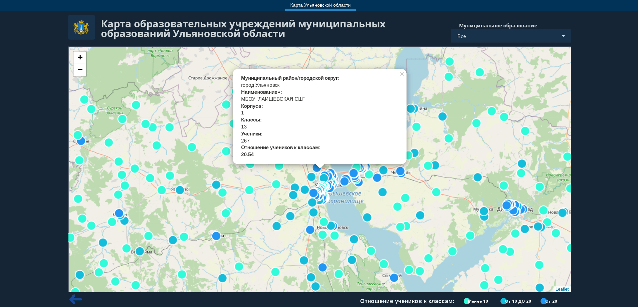The image size is (638, 307).
Task: Zoom in the map with plus button
Action: tap(80, 57)
